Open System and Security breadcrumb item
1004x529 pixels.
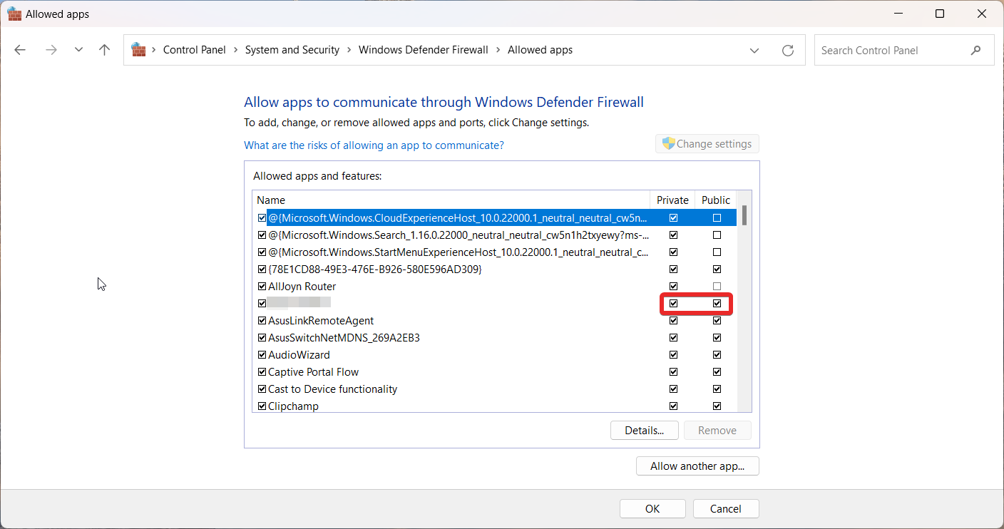[x=292, y=50]
